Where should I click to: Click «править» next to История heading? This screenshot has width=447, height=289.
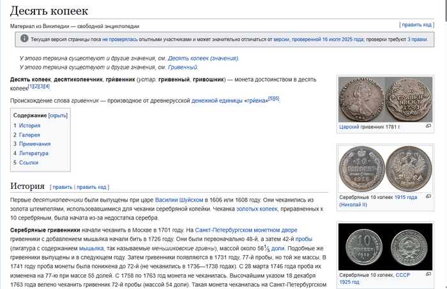pyautogui.click(x=63, y=188)
